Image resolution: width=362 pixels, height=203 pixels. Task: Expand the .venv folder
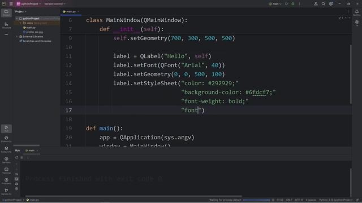point(20,23)
